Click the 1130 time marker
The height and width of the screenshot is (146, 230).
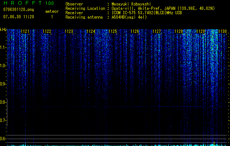coord(223,31)
